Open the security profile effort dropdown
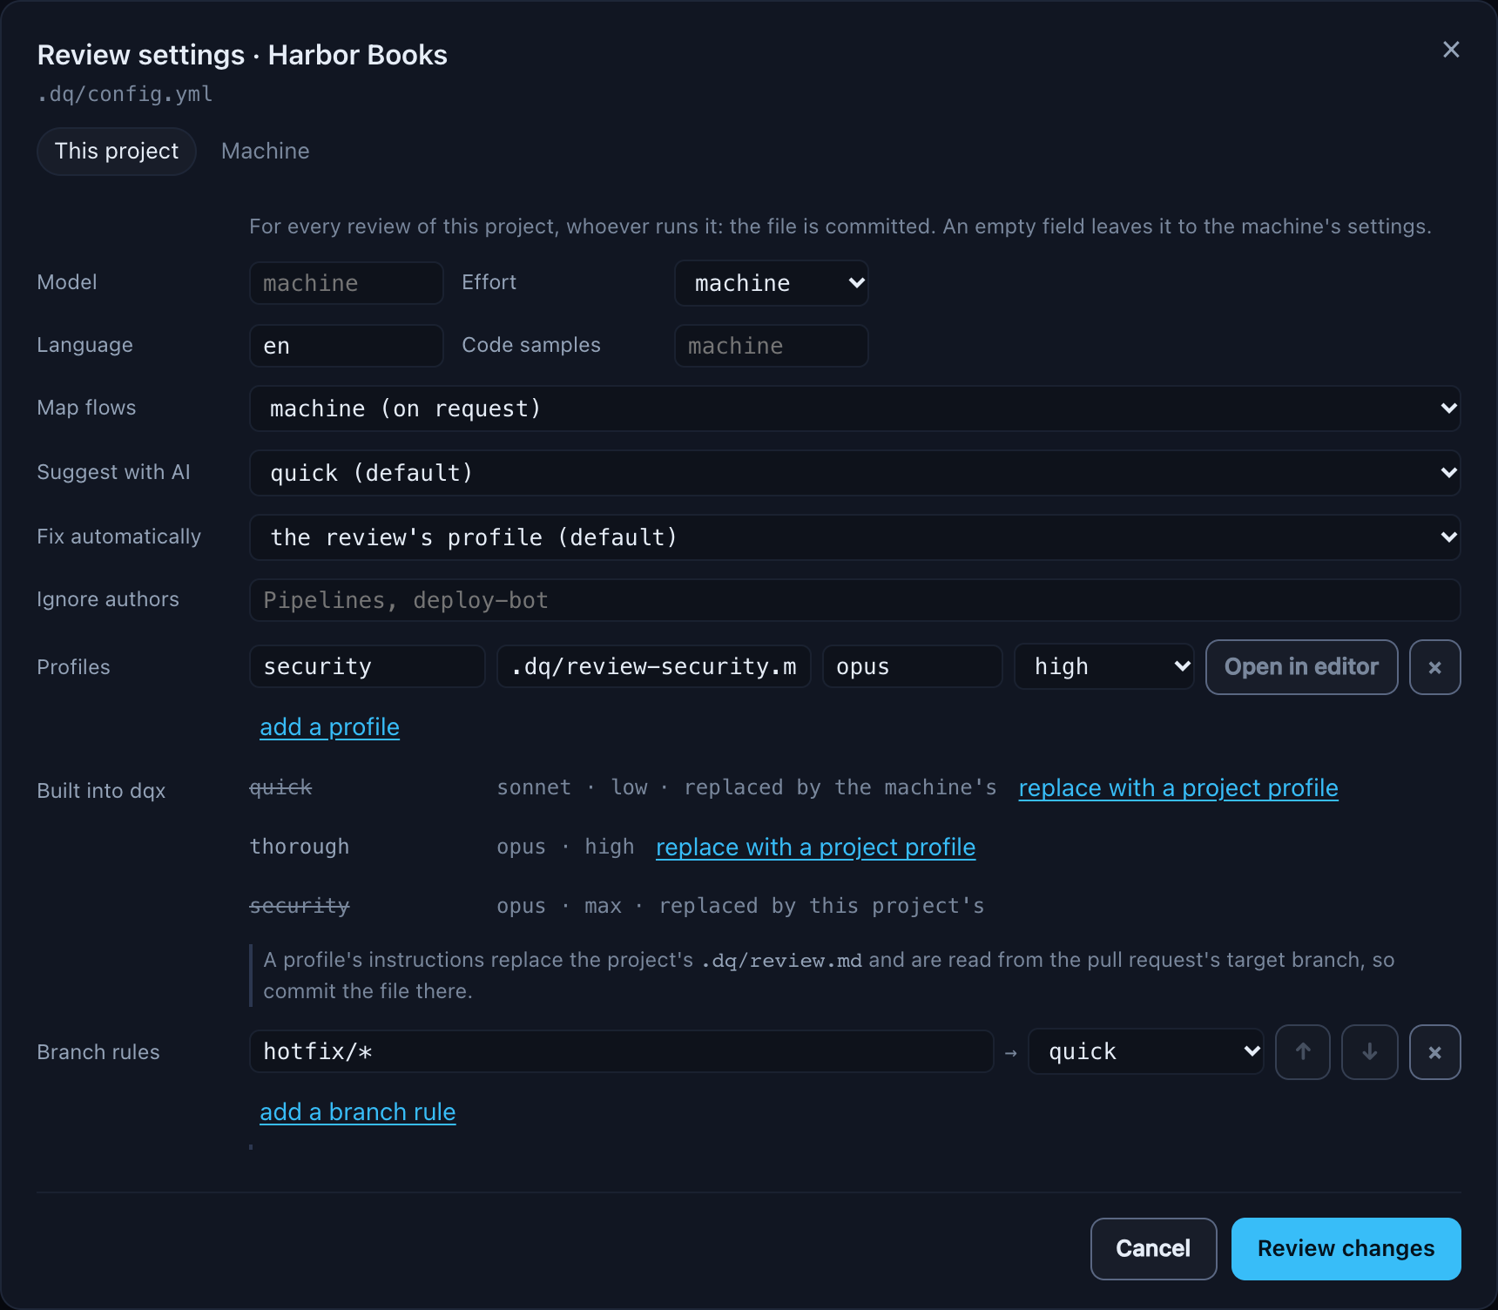 [1103, 667]
